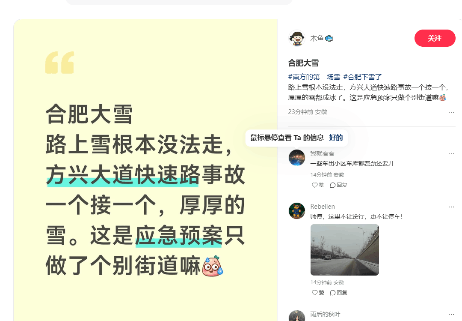Reply to Rebellen's comment
Viewport: 462px width, 321px height.
point(338,293)
